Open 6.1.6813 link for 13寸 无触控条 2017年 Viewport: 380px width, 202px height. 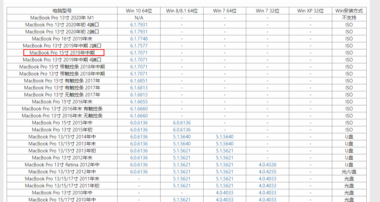pyautogui.click(x=139, y=95)
